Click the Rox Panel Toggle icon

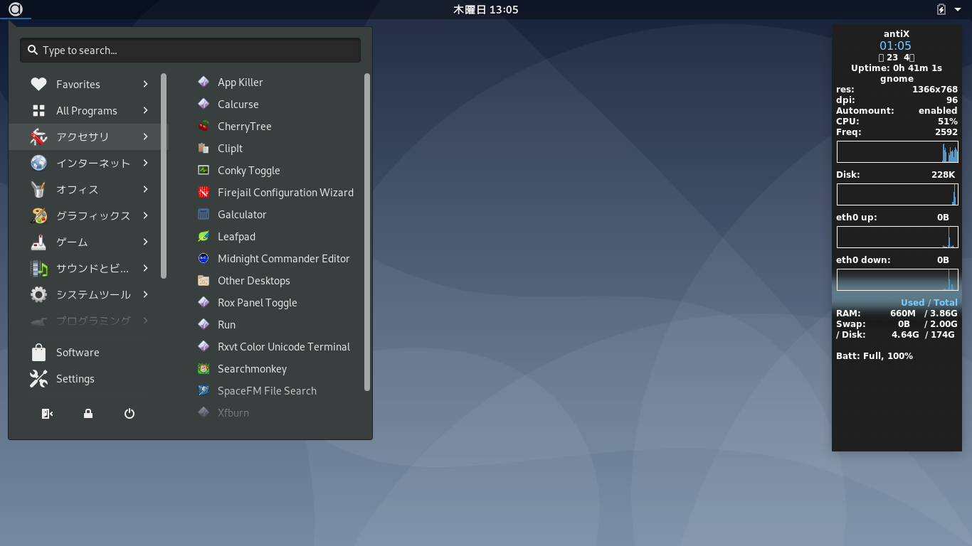point(204,302)
